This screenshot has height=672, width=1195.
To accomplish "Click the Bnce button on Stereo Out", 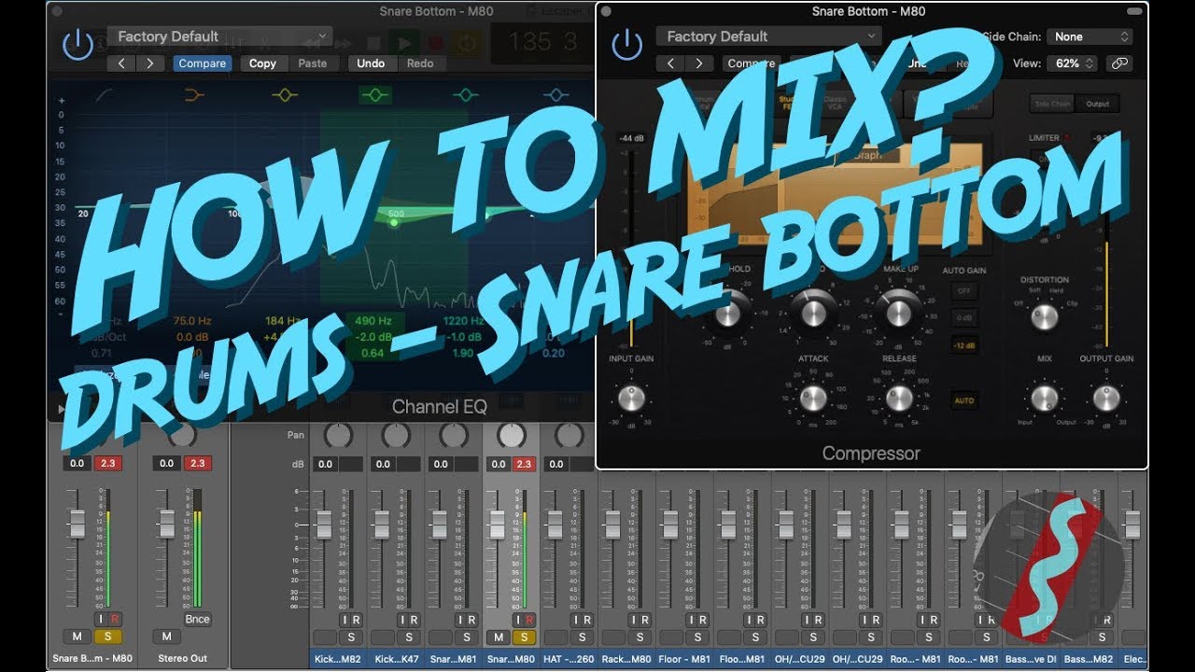I will click(x=197, y=619).
